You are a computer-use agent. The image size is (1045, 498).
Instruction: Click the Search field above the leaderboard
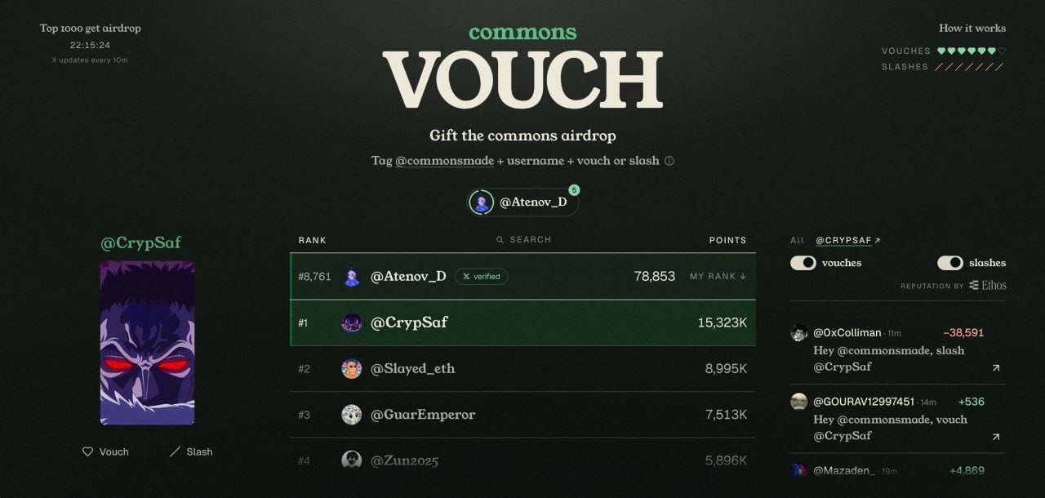pos(523,240)
